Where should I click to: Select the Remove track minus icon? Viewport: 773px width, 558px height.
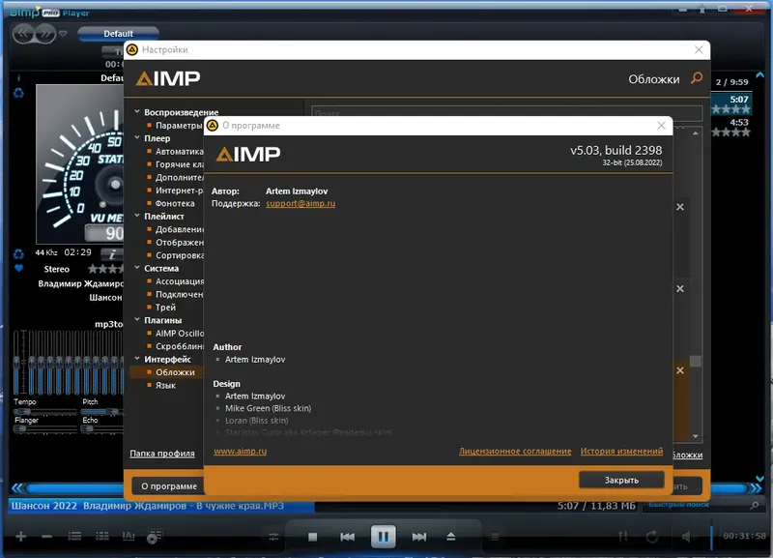click(45, 537)
